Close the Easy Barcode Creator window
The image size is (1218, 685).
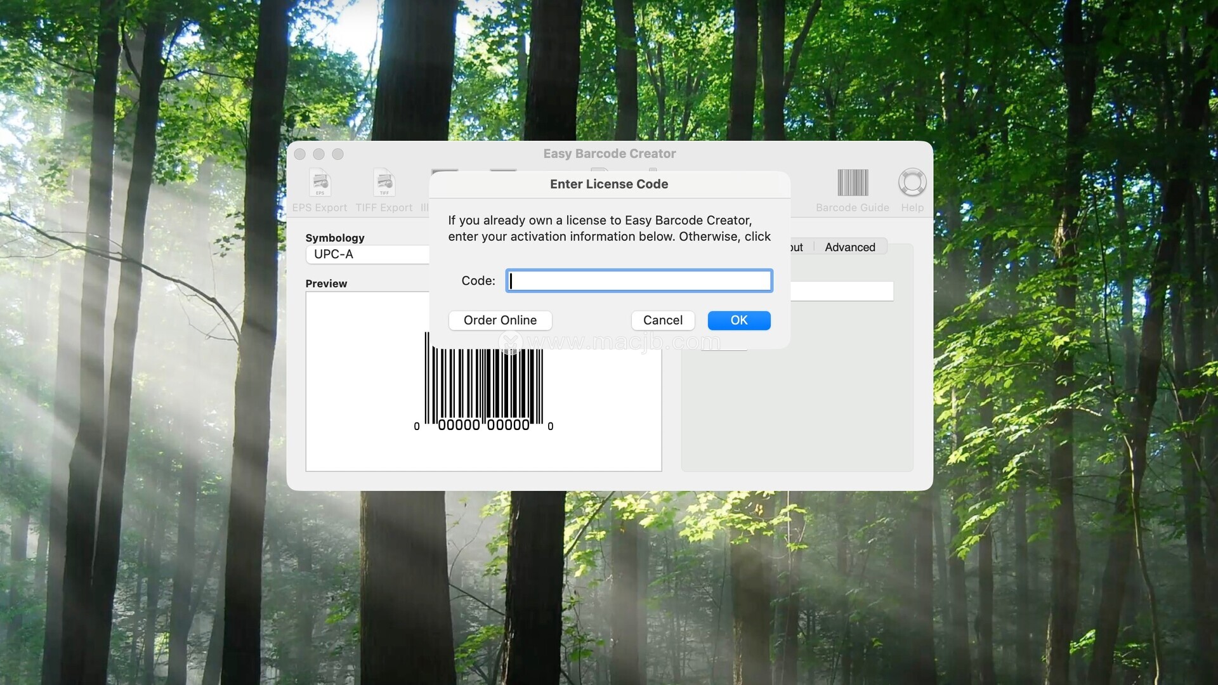300,154
